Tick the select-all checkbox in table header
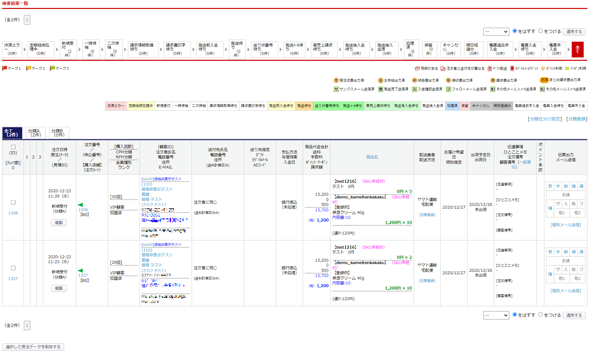 (x=13, y=147)
